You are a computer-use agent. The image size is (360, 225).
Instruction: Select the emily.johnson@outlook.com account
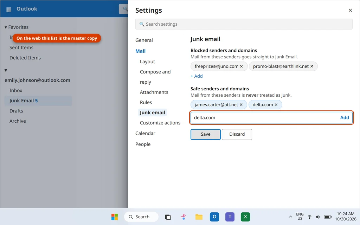point(37,81)
